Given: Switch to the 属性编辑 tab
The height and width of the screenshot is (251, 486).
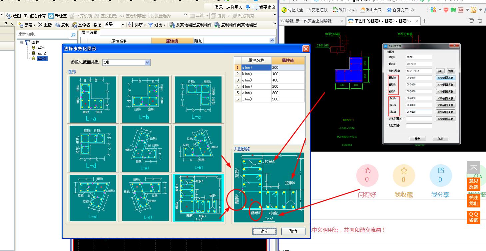Looking at the screenshot, I should [x=89, y=33].
